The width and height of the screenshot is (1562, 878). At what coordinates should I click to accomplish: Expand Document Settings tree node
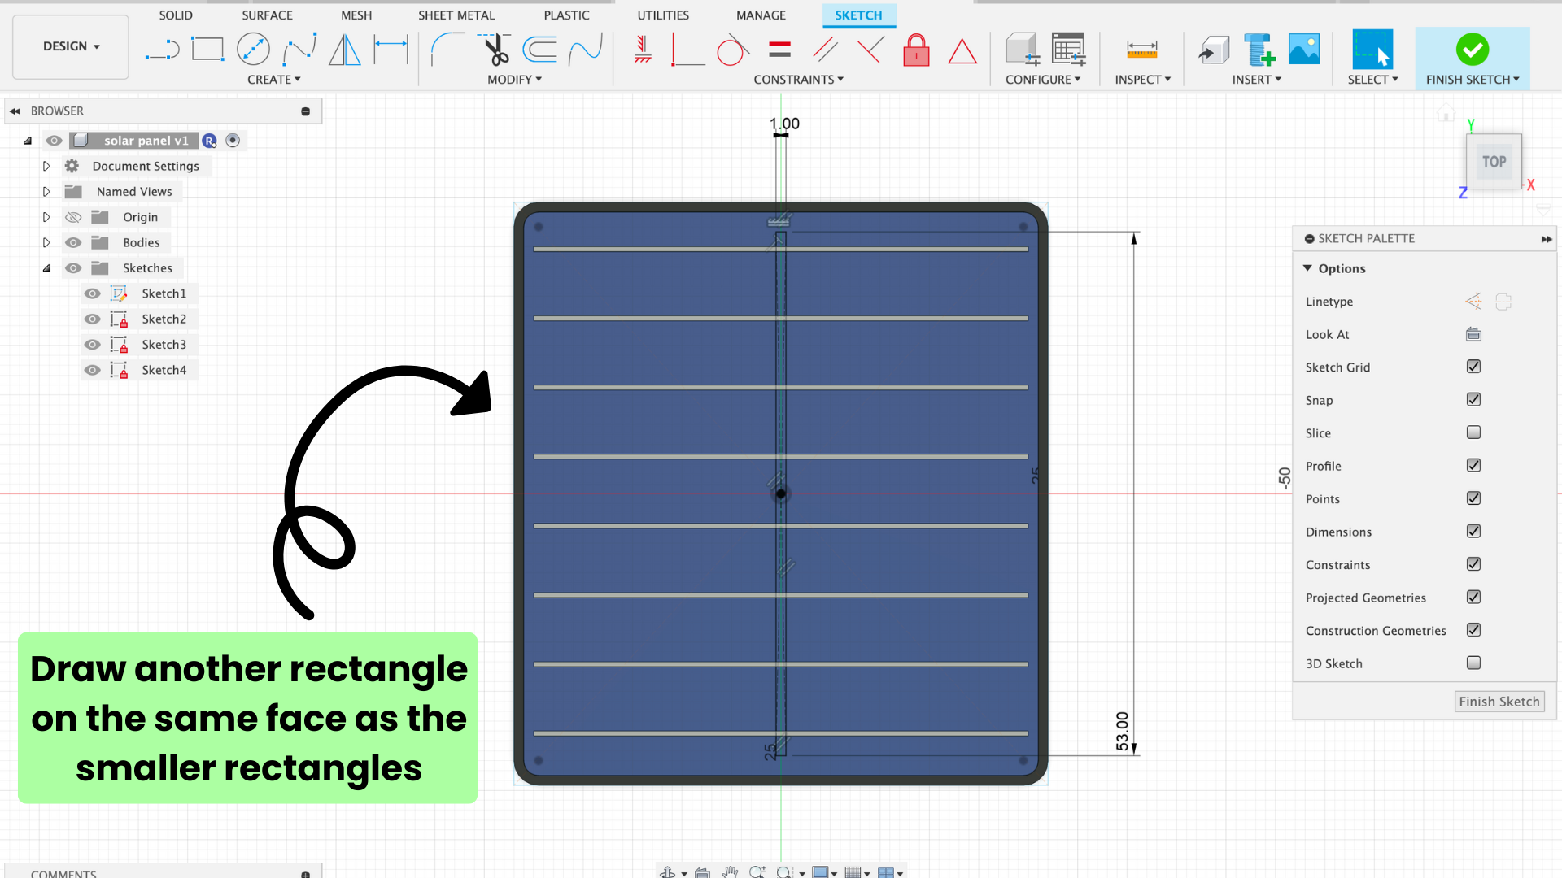click(46, 166)
